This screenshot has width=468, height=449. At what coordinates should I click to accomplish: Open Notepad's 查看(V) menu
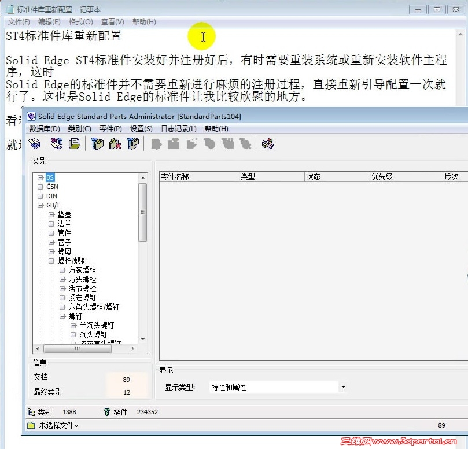[x=113, y=22]
